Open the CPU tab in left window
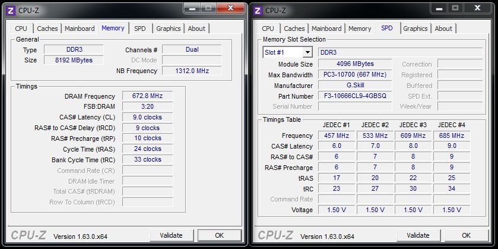This screenshot has width=498, height=249. [21, 29]
